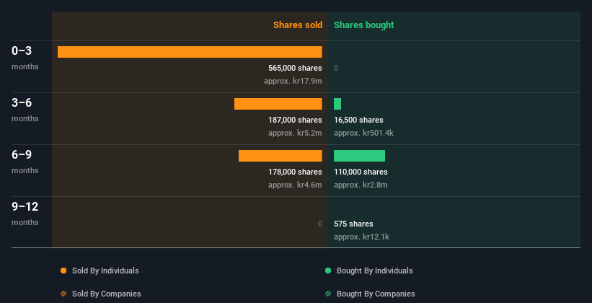This screenshot has height=303, width=592.
Task: Click the approx. kr501.4k value
Action: click(363, 133)
